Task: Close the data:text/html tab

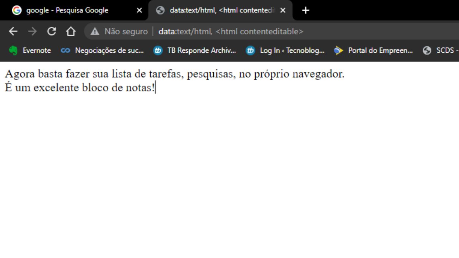Action: point(283,10)
